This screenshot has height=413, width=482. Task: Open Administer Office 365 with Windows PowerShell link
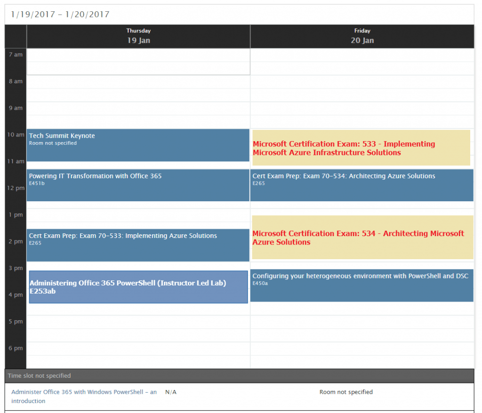(84, 396)
